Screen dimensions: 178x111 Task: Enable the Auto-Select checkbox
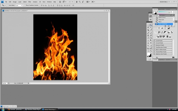click(x=8, y=5)
